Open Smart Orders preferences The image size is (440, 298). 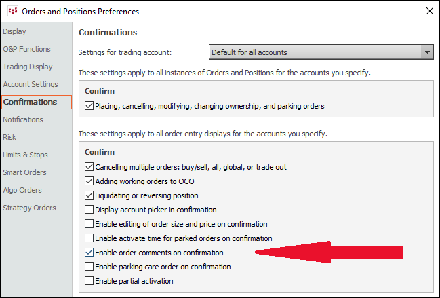25,172
